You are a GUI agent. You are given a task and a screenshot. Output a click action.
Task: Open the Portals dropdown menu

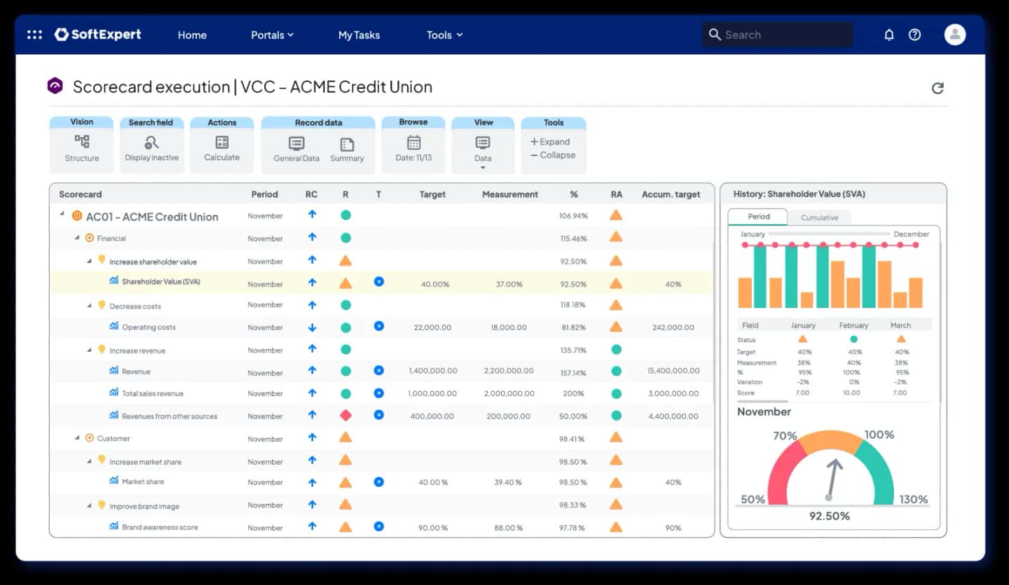click(x=272, y=35)
